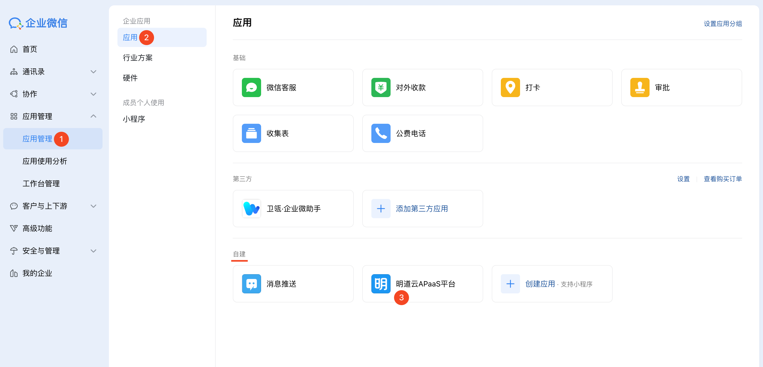Go to 应用使用分析 in sidebar
This screenshot has width=763, height=367.
[45, 161]
